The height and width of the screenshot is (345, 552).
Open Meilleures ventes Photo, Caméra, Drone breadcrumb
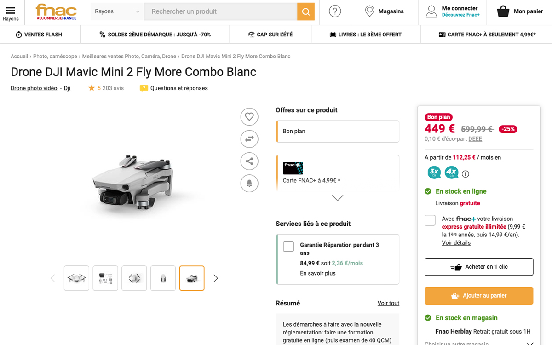point(129,56)
